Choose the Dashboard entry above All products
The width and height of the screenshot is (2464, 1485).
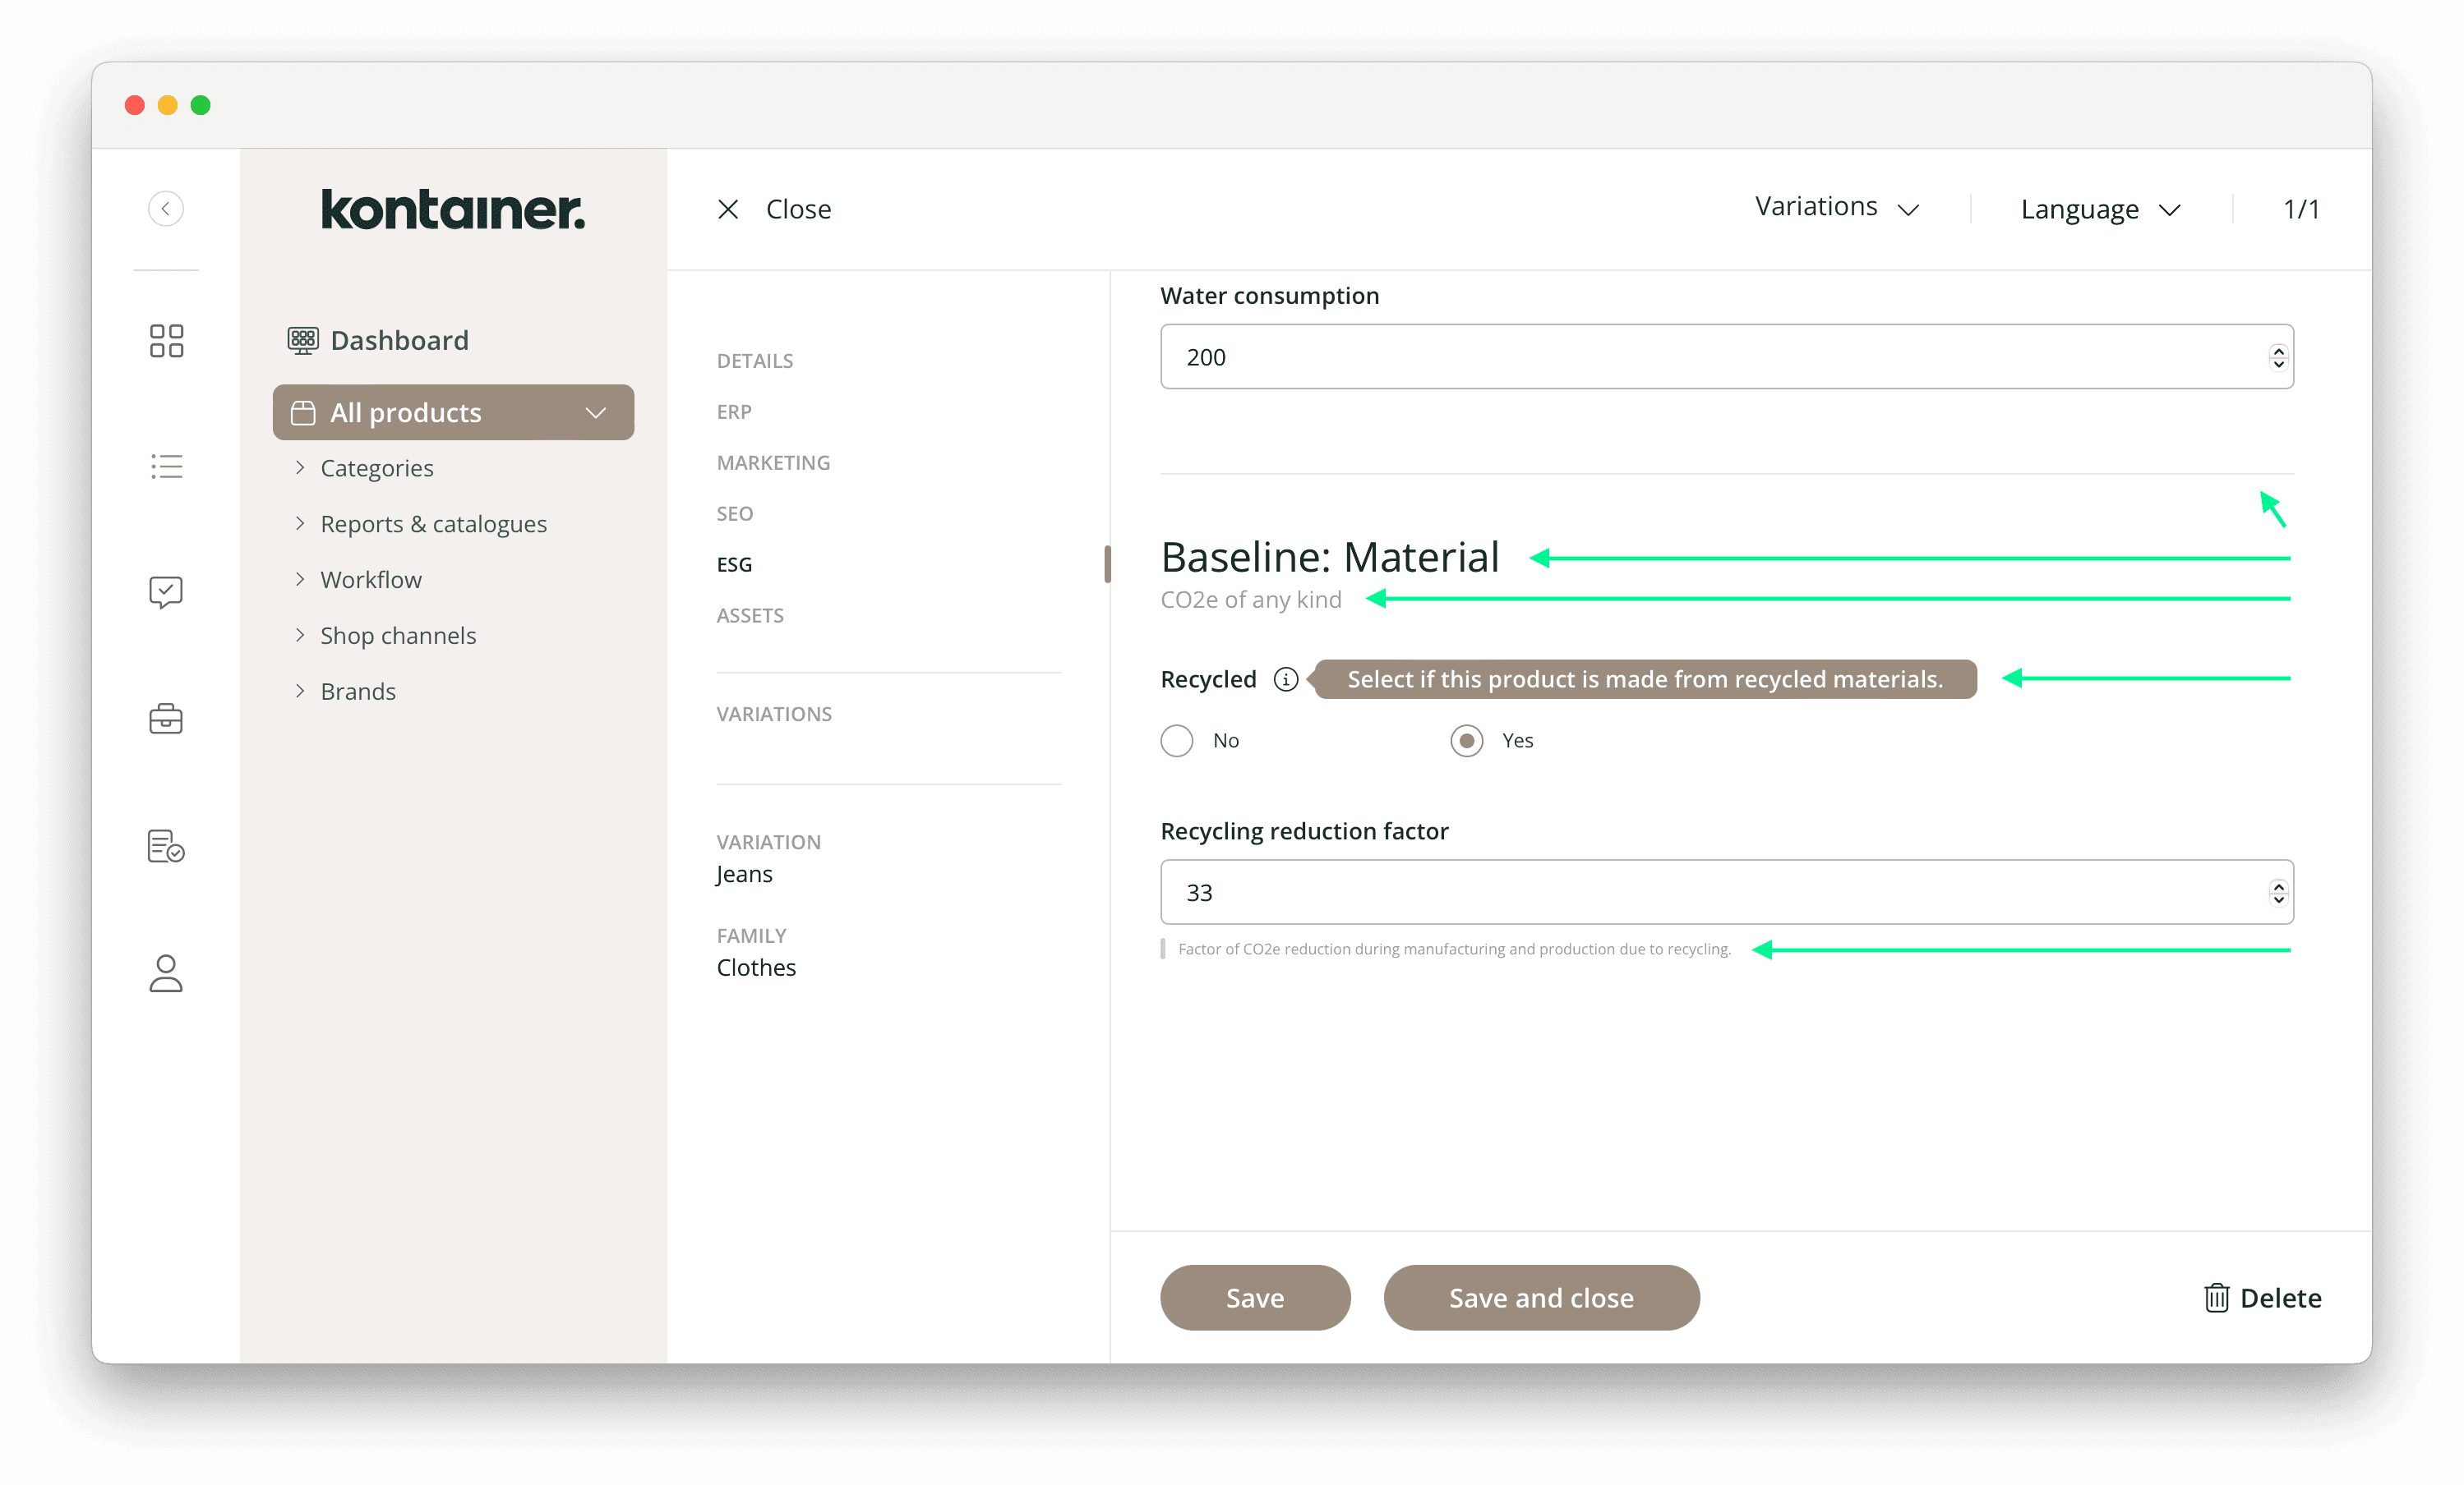pyautogui.click(x=399, y=340)
